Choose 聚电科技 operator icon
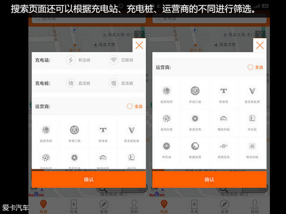Screen dimensions: 286x214 [x=252, y=150]
